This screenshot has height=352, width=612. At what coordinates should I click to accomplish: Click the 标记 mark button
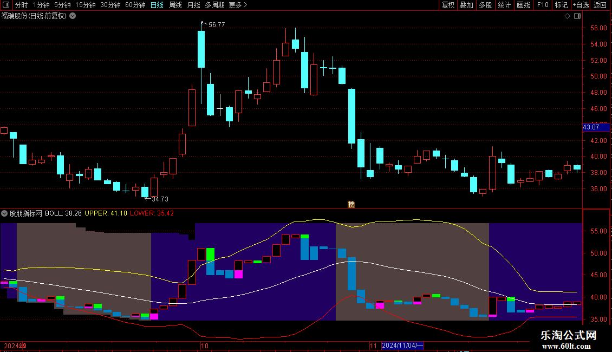coord(561,5)
